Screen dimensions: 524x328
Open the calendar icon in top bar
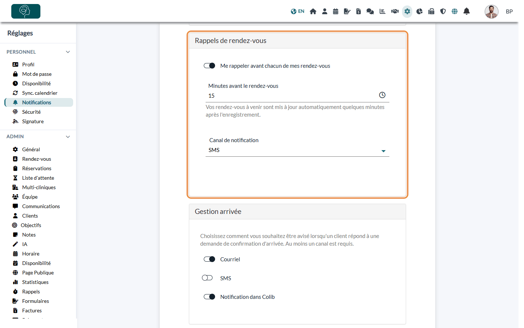pos(336,11)
